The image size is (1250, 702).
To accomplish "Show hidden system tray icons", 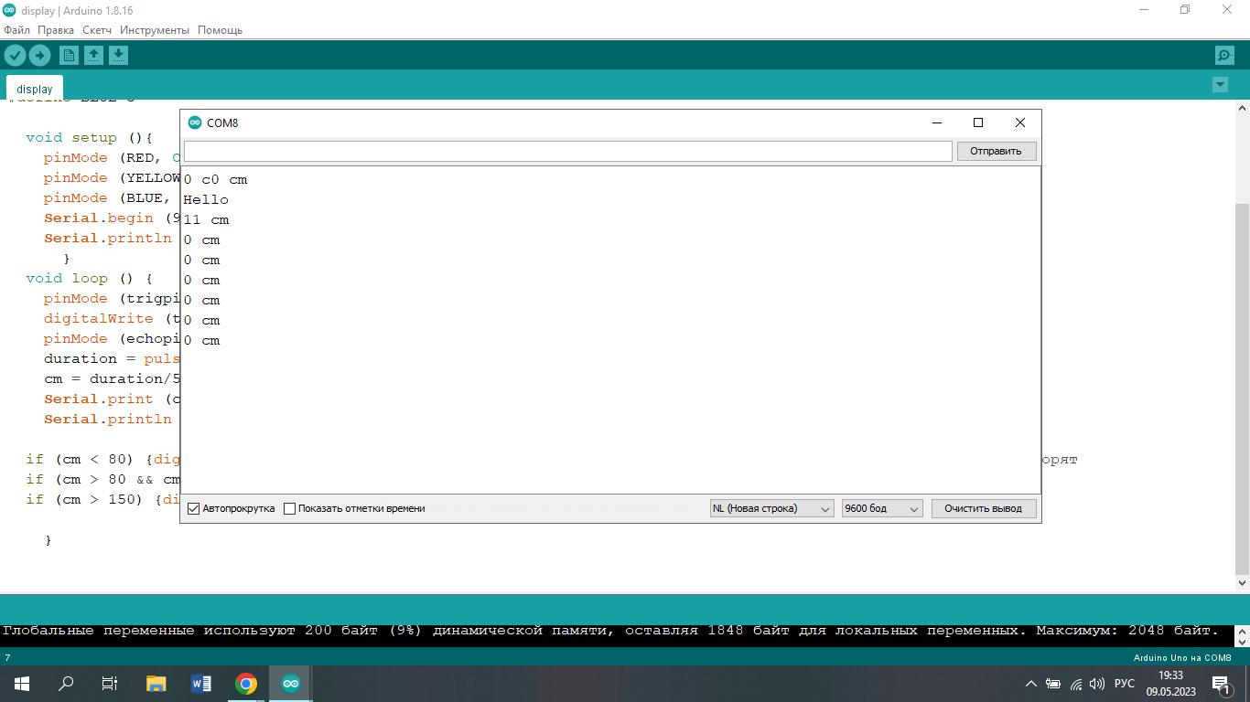I will click(1031, 683).
